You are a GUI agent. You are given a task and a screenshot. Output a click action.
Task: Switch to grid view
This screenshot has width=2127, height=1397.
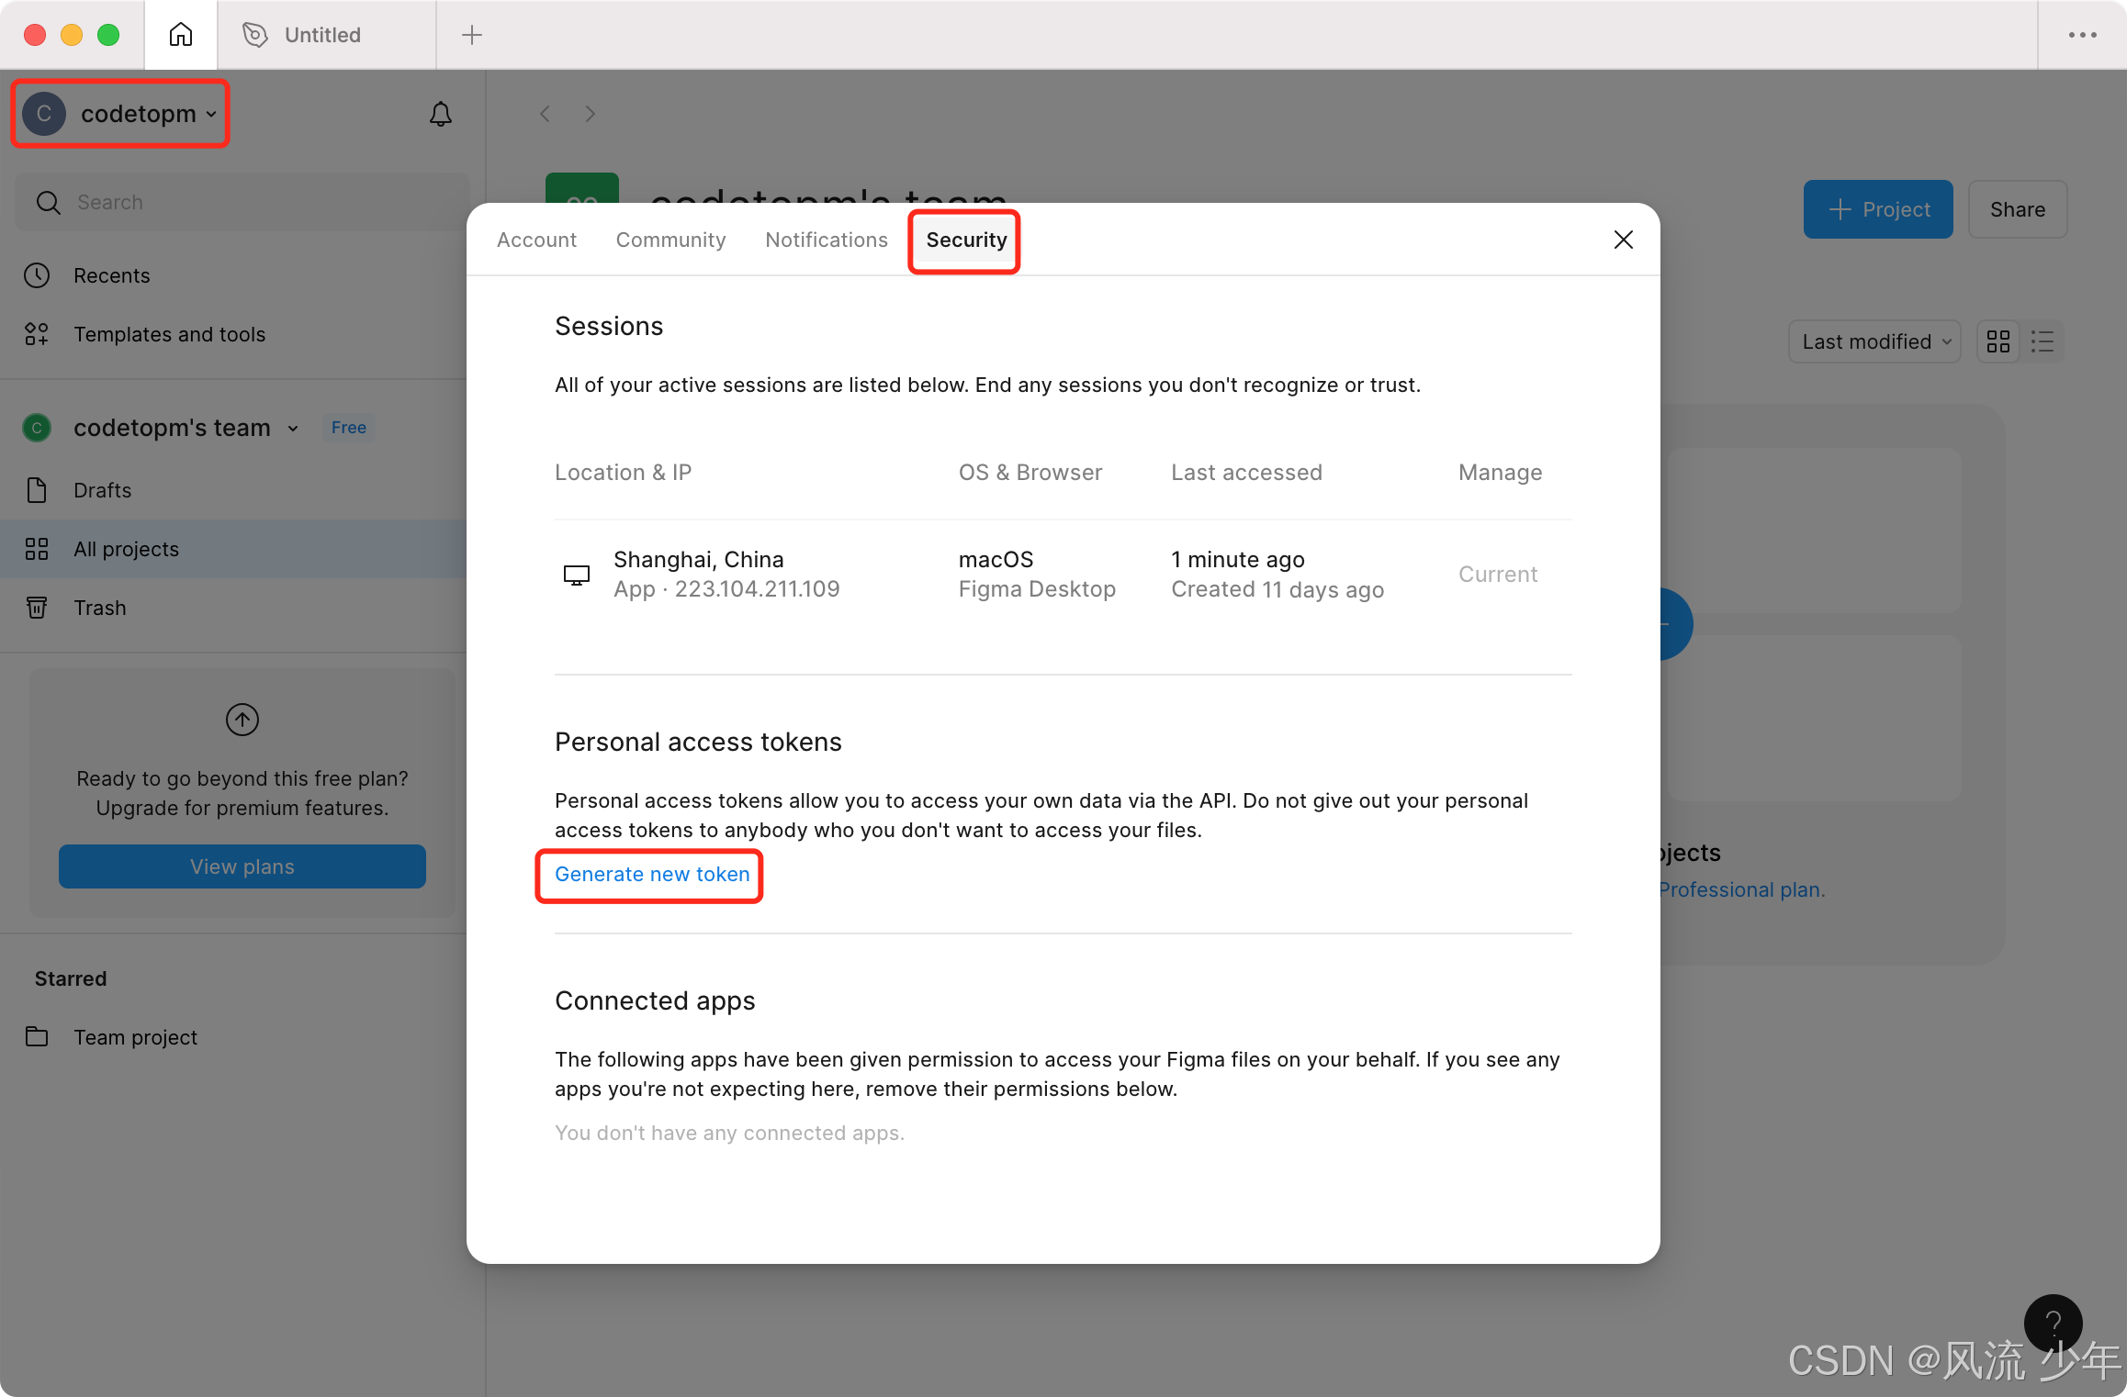(x=1998, y=341)
